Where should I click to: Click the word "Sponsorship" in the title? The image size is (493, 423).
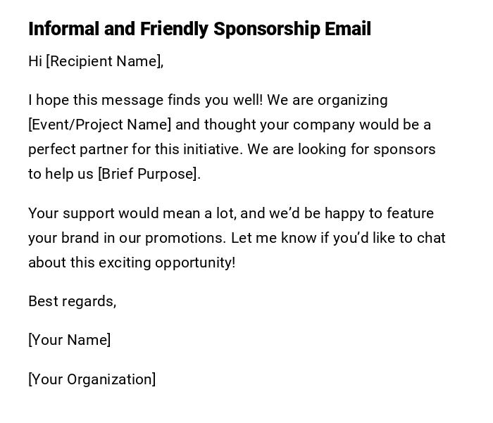266,29
